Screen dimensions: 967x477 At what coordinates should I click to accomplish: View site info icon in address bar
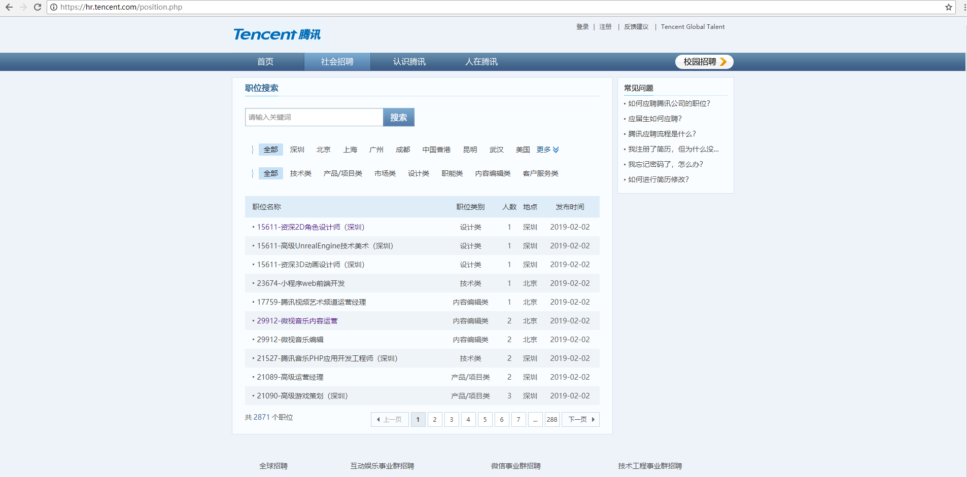(54, 7)
